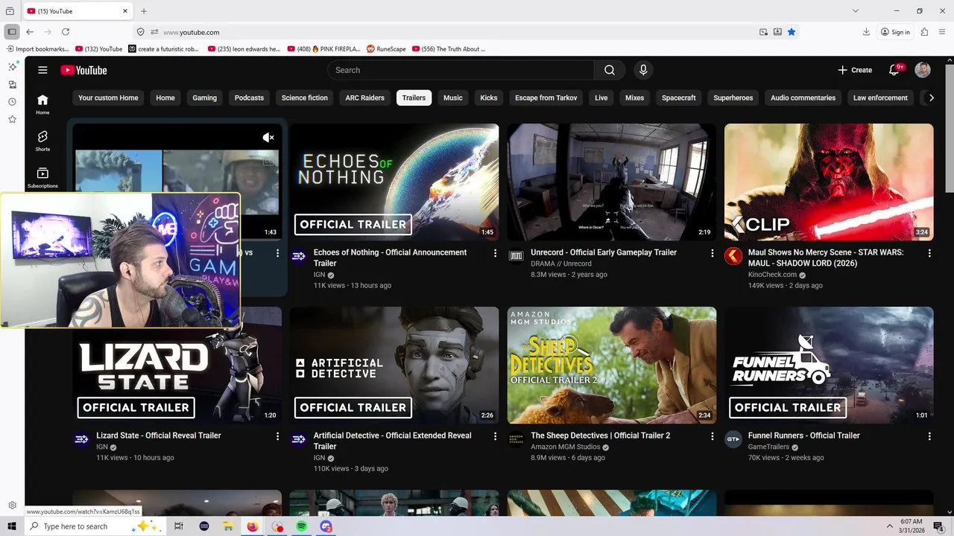Image resolution: width=954 pixels, height=536 pixels.
Task: Open Subscriptions in YouTube sidebar
Action: pyautogui.click(x=42, y=177)
